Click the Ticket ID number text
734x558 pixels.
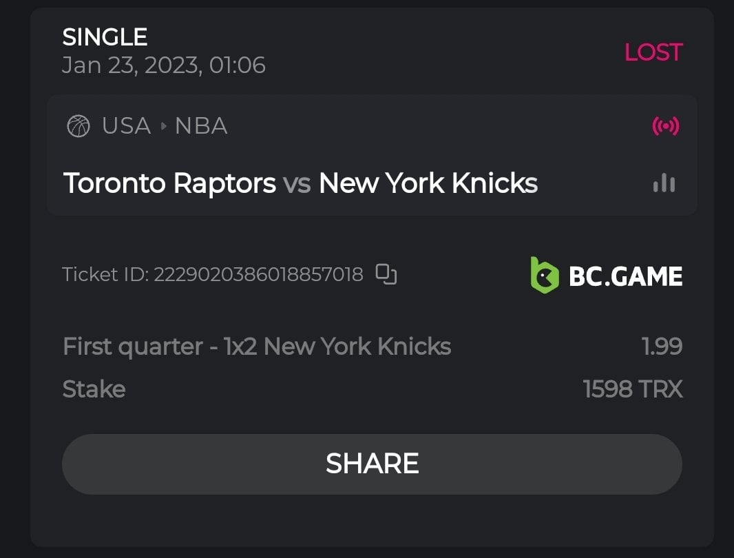click(x=258, y=275)
